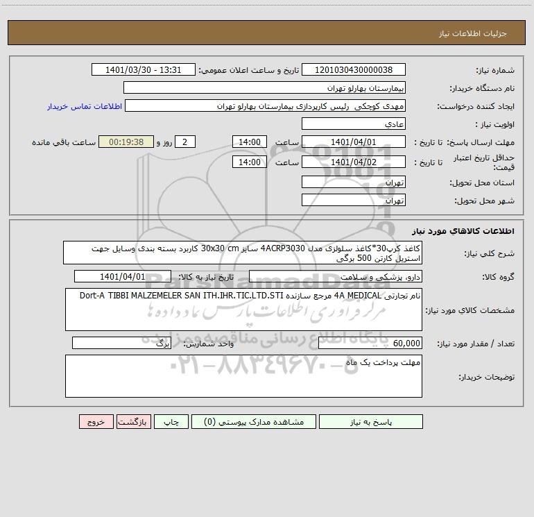Click the delivery city field تهران
This screenshot has width=534, height=517.
tap(354, 201)
